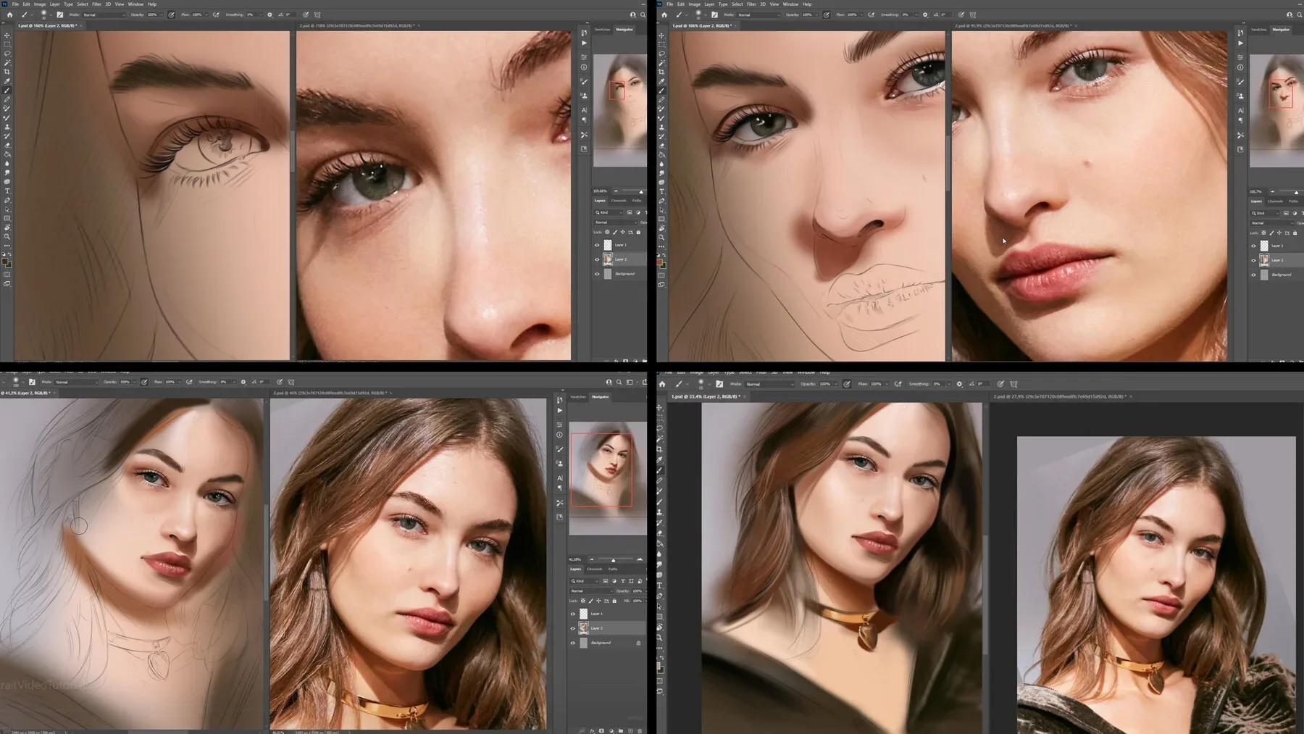Image resolution: width=1304 pixels, height=734 pixels.
Task: Open brush preset picker arrow in top-left options bar
Action: click(x=51, y=14)
